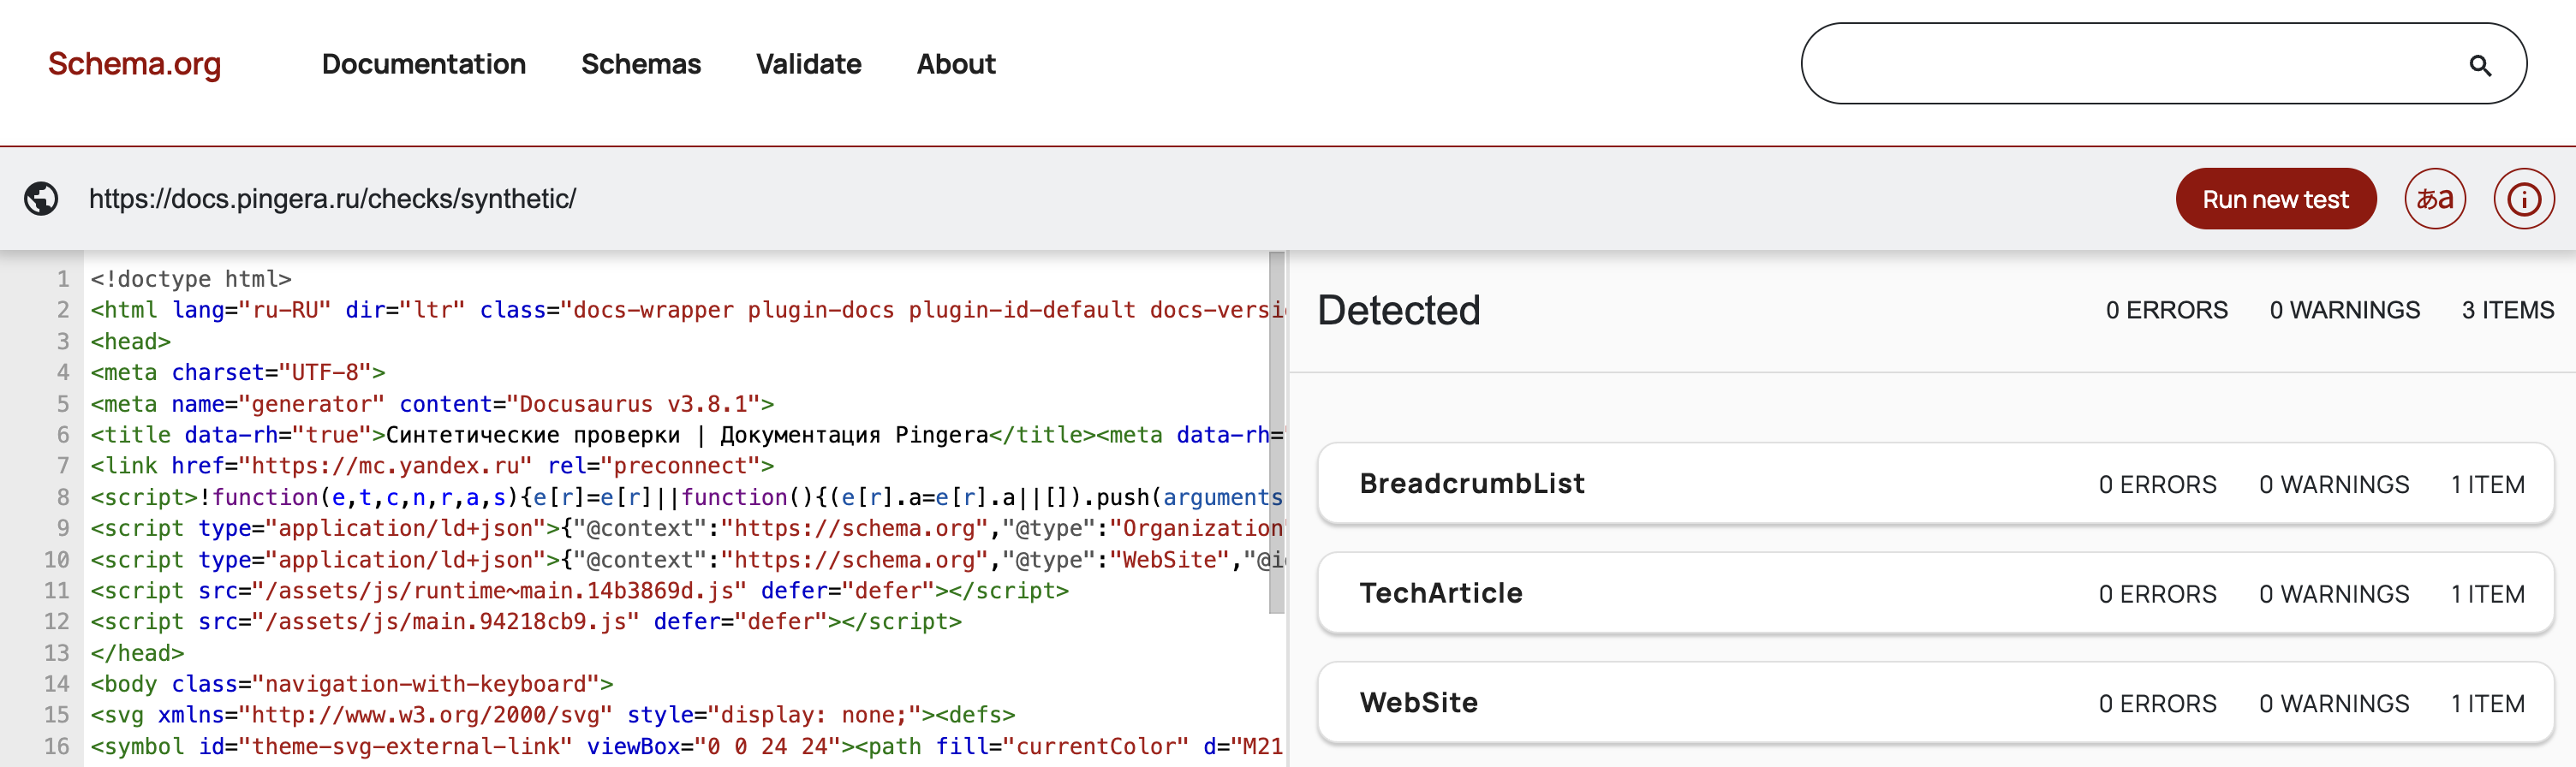Open the About page
This screenshot has width=2576, height=767.
coord(955,64)
